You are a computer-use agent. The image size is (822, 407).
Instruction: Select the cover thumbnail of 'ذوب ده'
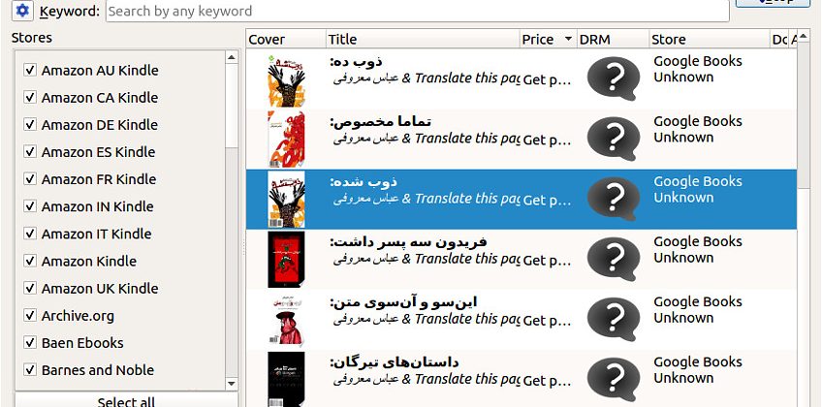286,80
